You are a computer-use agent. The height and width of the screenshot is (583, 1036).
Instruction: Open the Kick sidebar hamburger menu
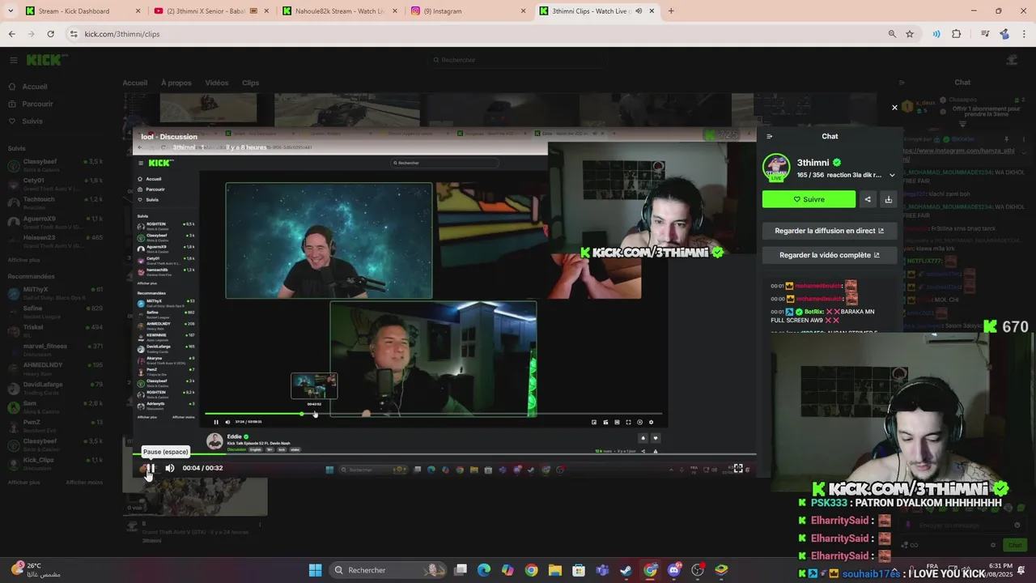(x=13, y=60)
